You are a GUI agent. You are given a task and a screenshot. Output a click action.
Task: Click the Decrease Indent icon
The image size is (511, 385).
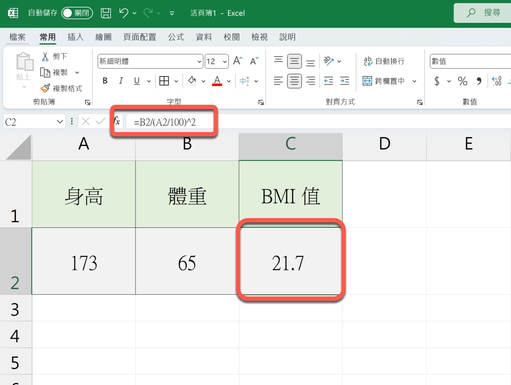coord(328,81)
